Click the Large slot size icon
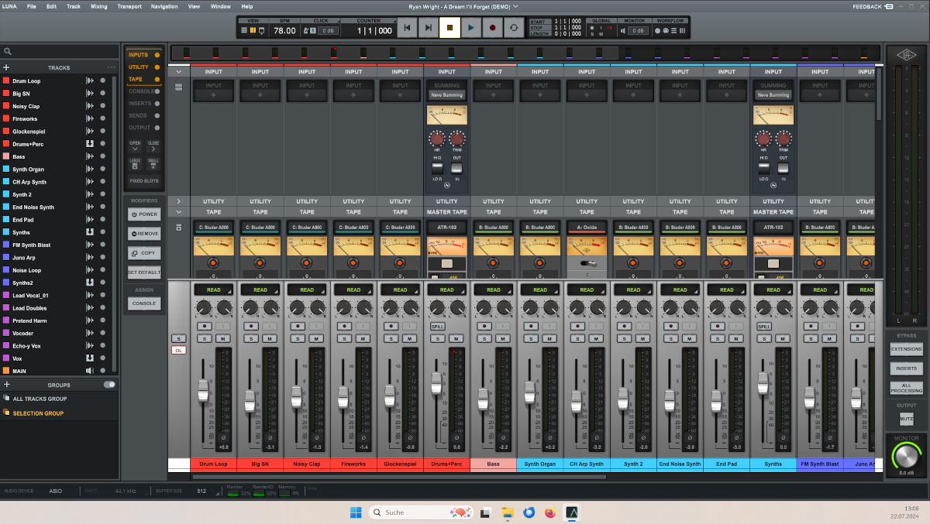This screenshot has width=930, height=524. tap(136, 163)
